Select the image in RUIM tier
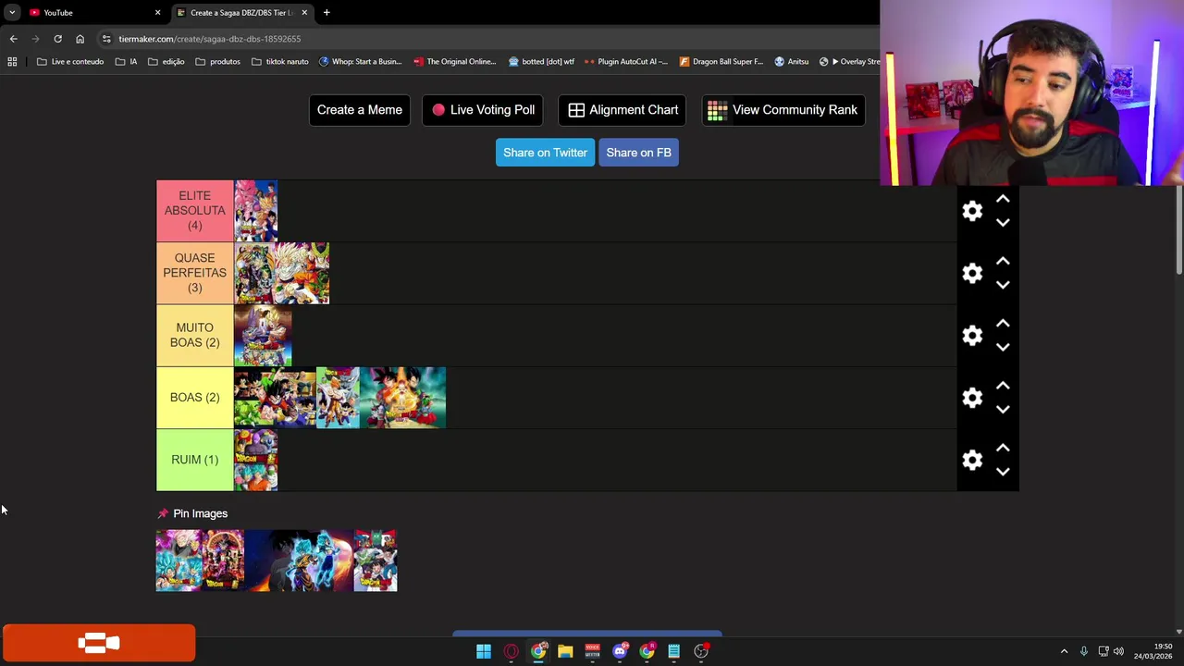The width and height of the screenshot is (1184, 666). [256, 460]
